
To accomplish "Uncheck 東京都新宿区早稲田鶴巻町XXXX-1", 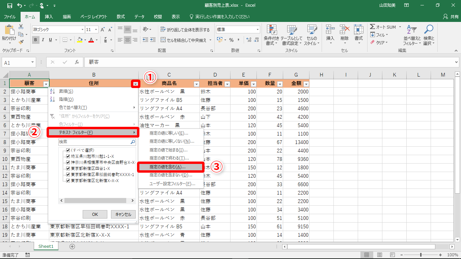I will coord(68,174).
